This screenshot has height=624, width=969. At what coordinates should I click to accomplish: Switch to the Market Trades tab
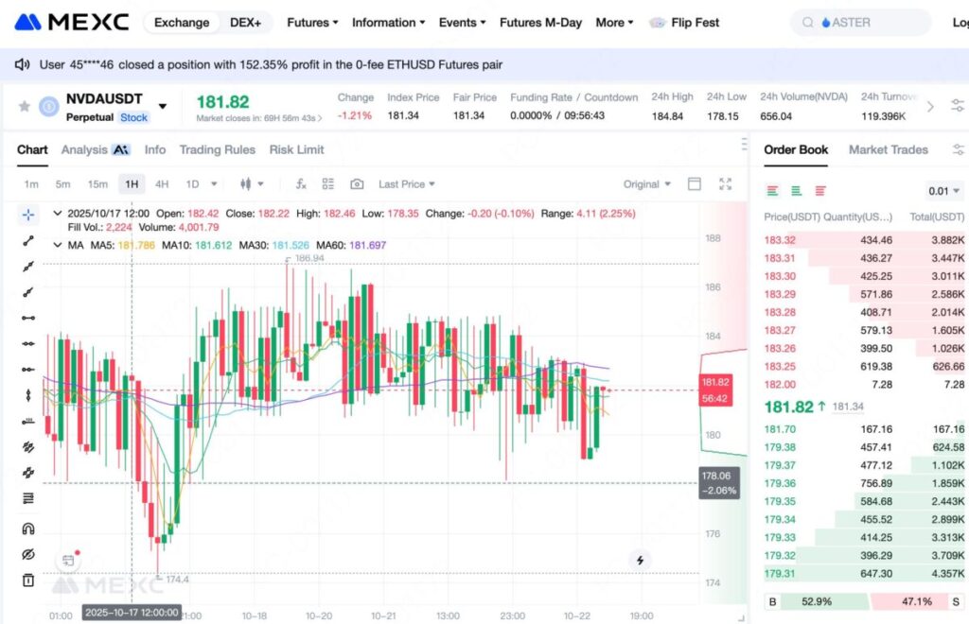point(888,149)
